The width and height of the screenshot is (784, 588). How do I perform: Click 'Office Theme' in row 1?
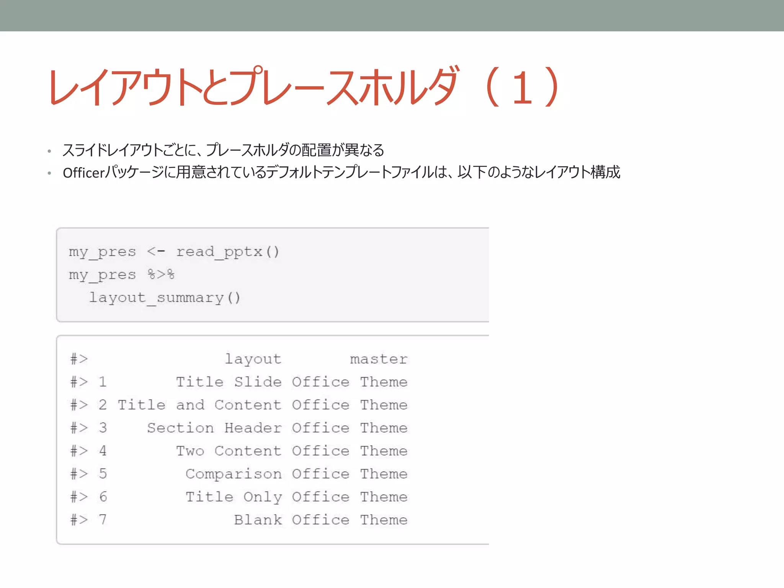(x=350, y=382)
